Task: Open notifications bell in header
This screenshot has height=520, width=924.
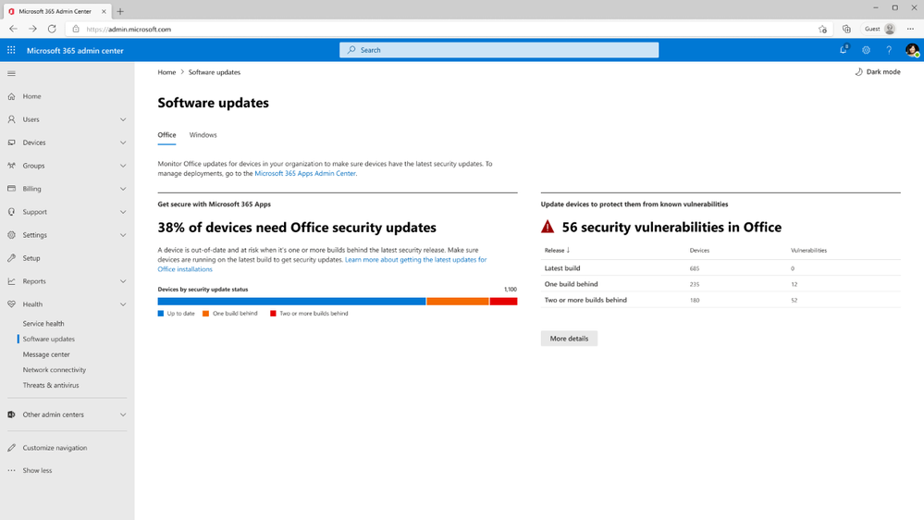Action: click(x=844, y=50)
